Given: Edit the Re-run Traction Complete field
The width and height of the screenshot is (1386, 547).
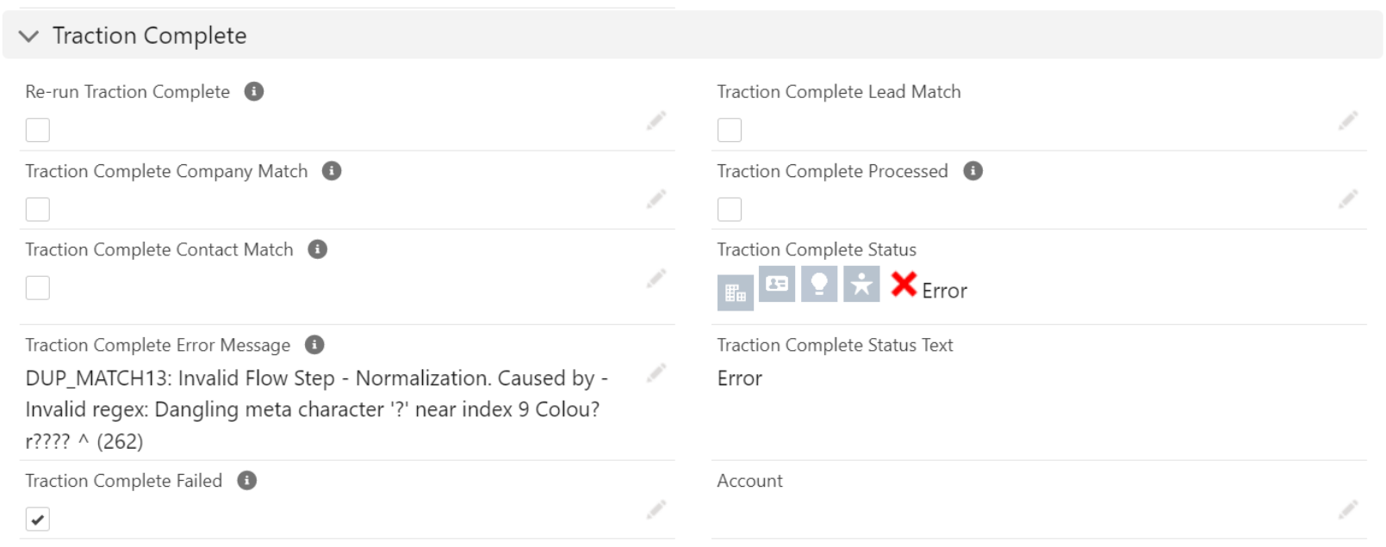Looking at the screenshot, I should (656, 121).
